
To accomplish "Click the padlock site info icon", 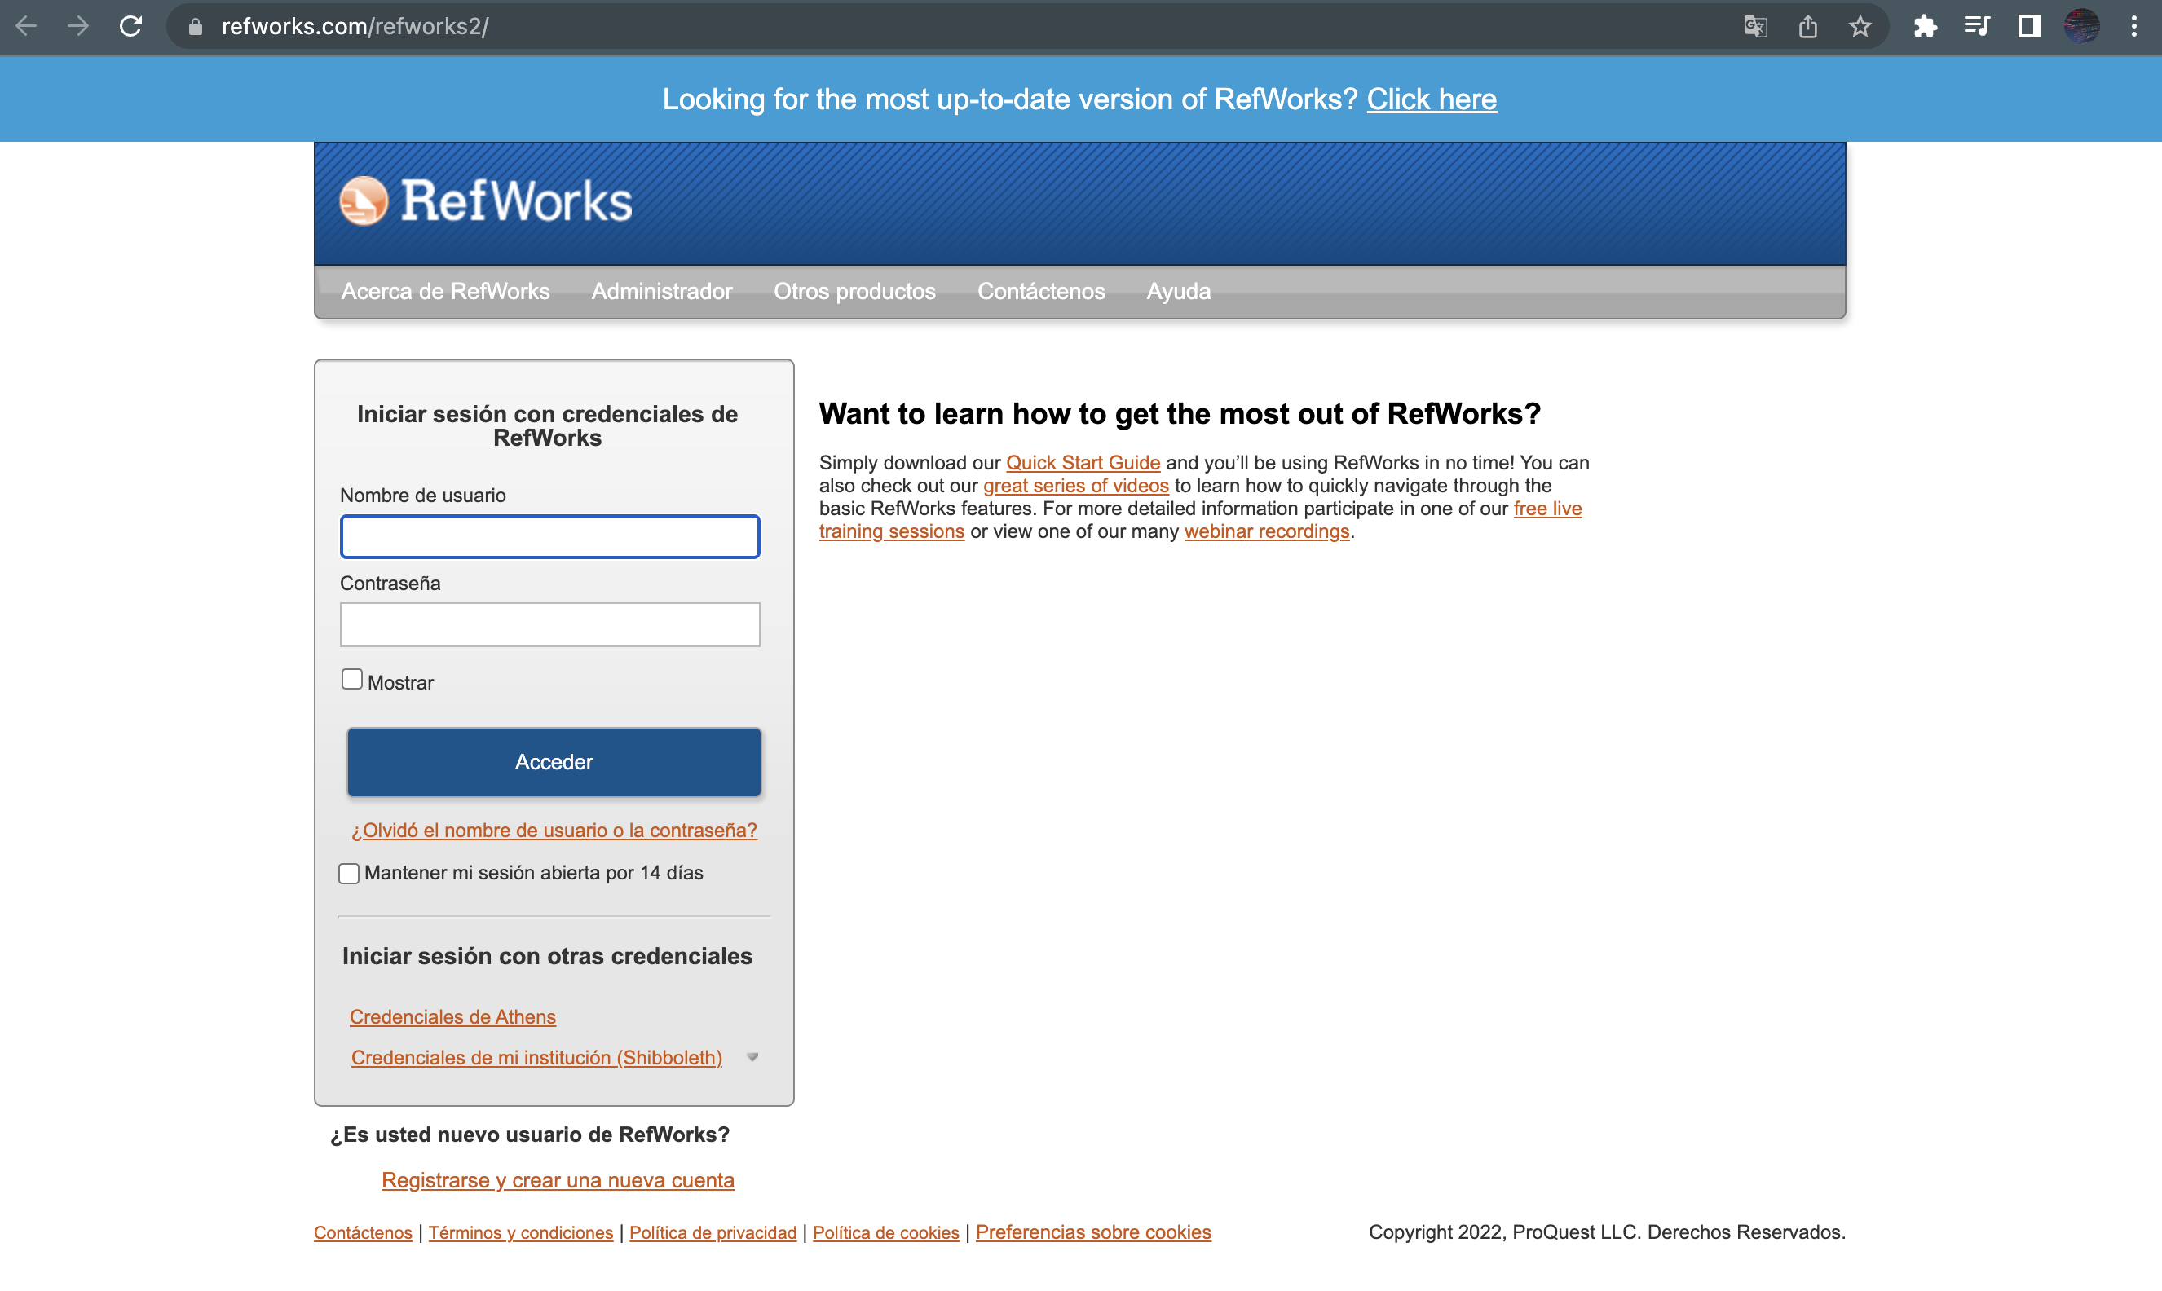I will point(196,27).
